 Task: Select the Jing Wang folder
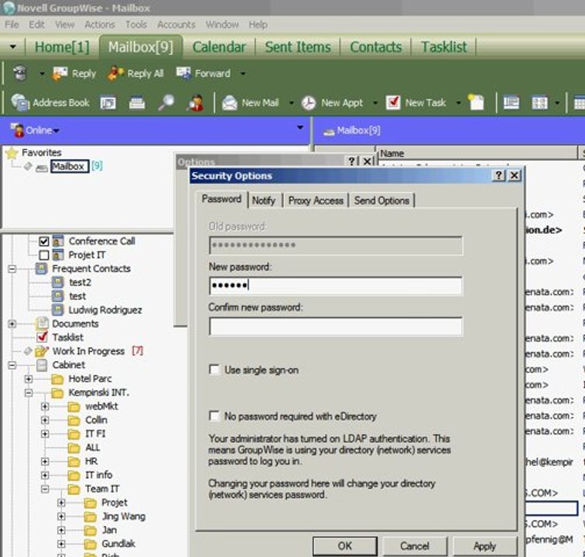124,516
